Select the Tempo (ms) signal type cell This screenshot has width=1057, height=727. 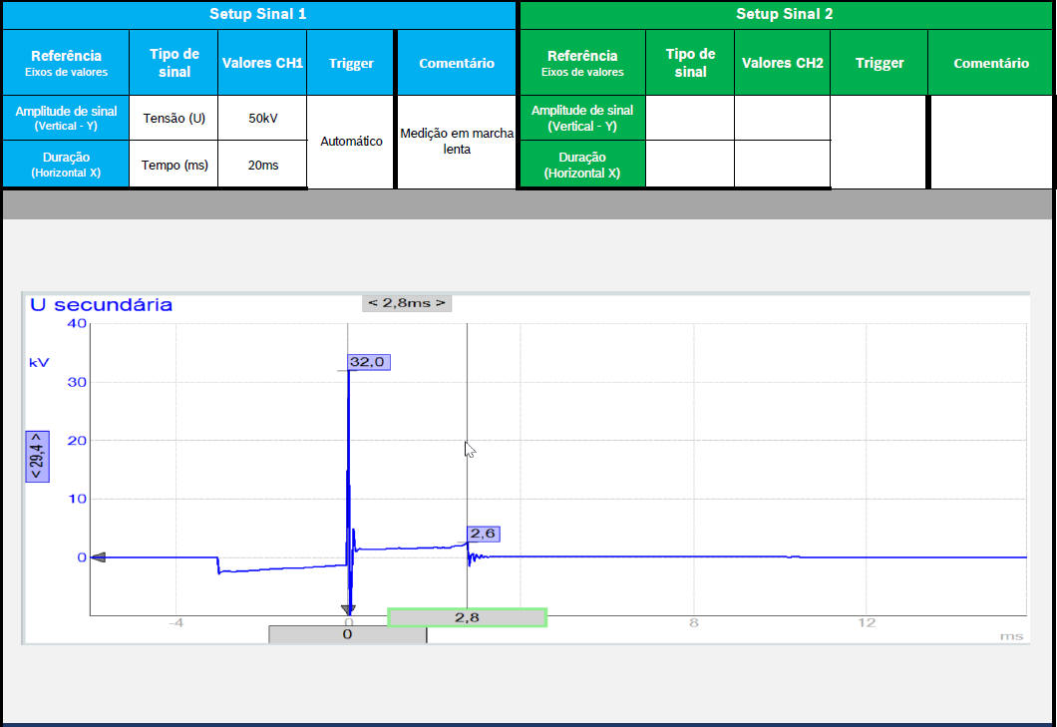(174, 165)
